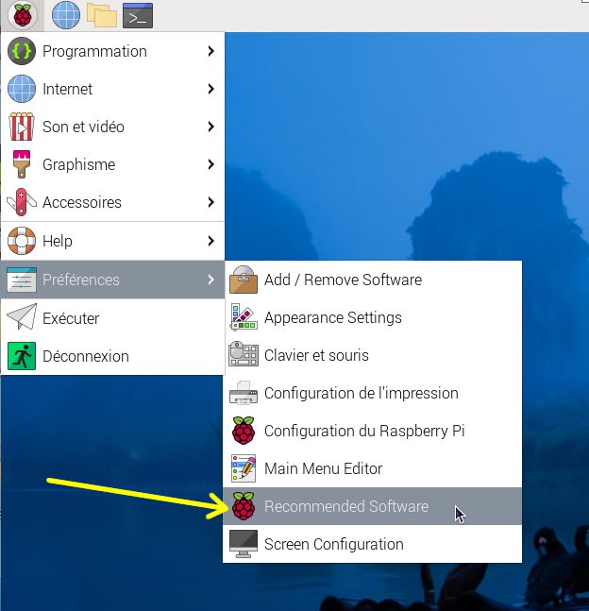The height and width of the screenshot is (611, 589).
Task: Choose Exécuter from the main menu
Action: [x=113, y=318]
